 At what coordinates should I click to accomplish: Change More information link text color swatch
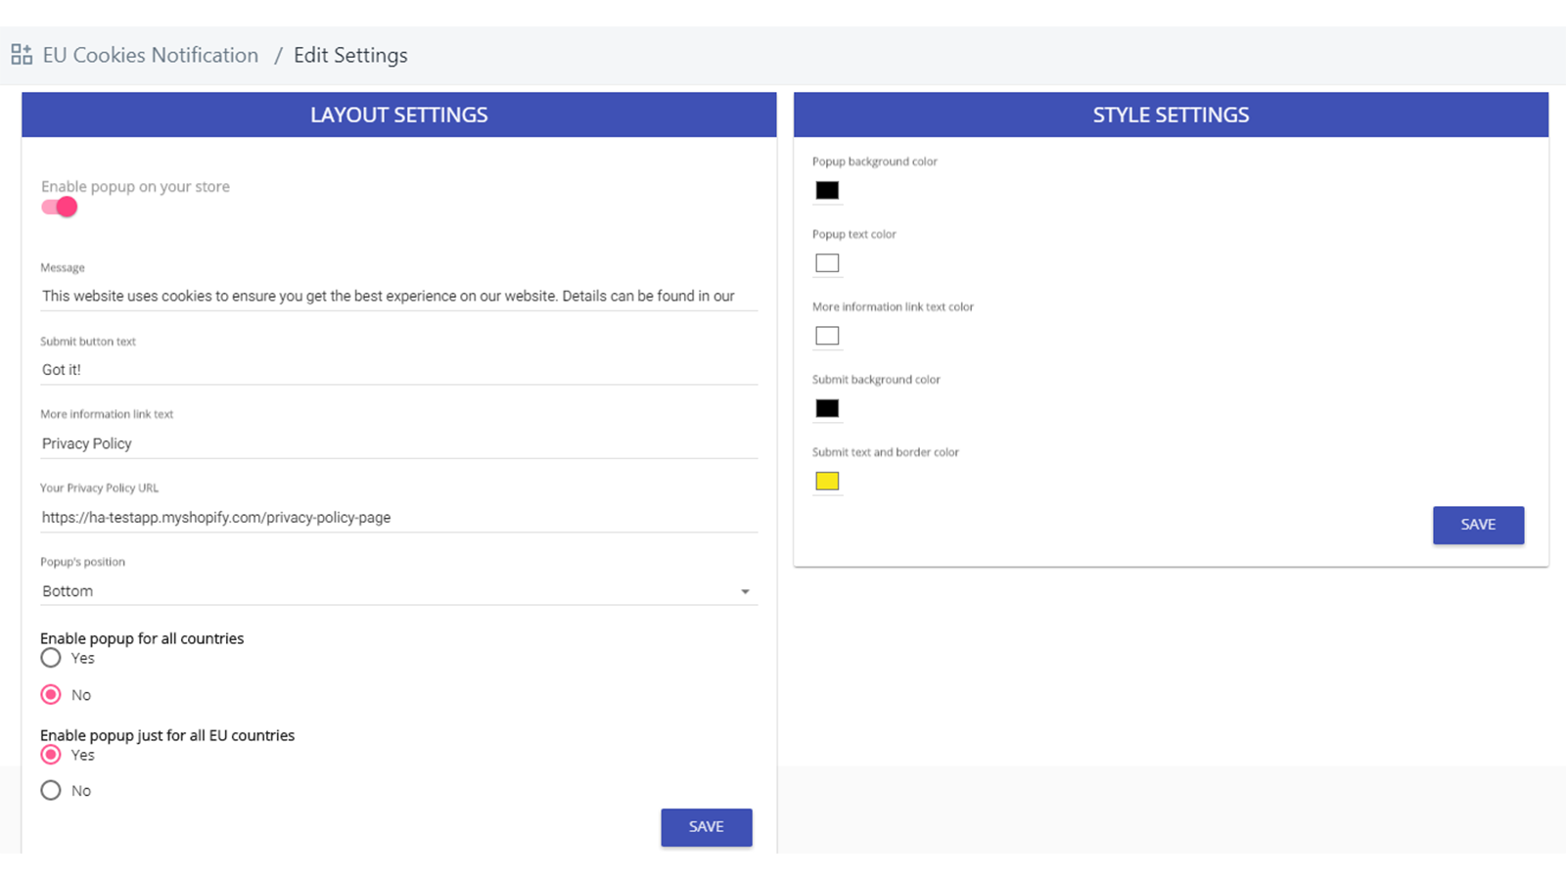tap(827, 336)
